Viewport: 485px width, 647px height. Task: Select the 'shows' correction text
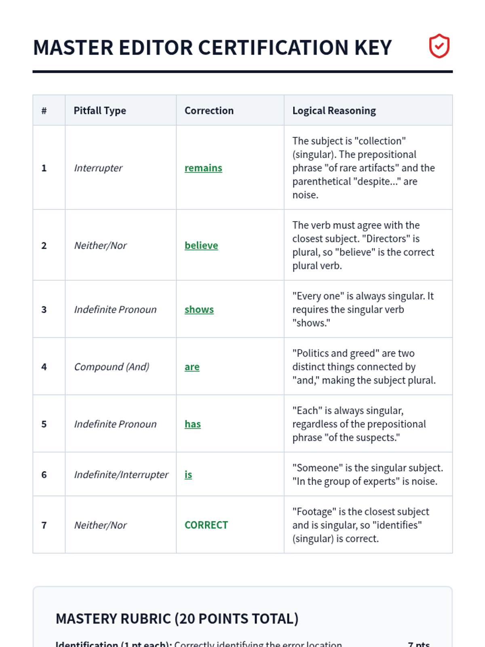[199, 309]
